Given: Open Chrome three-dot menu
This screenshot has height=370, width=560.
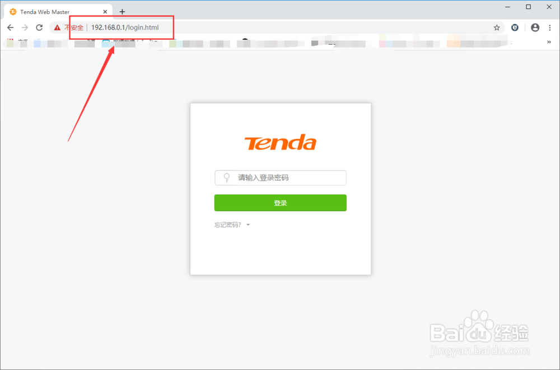Looking at the screenshot, I should coord(550,27).
